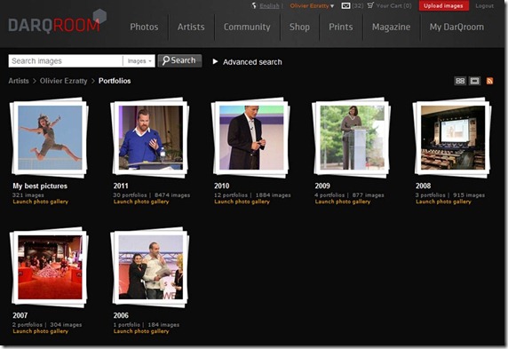Click the Portfolios breadcrumb
The height and width of the screenshot is (349, 508).
pos(115,81)
